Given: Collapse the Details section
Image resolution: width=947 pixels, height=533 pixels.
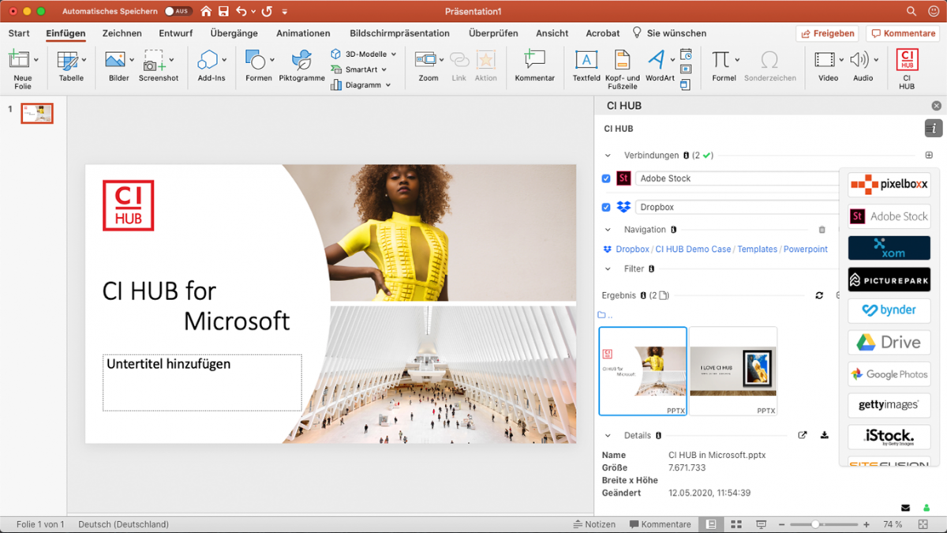Looking at the screenshot, I should click(607, 435).
